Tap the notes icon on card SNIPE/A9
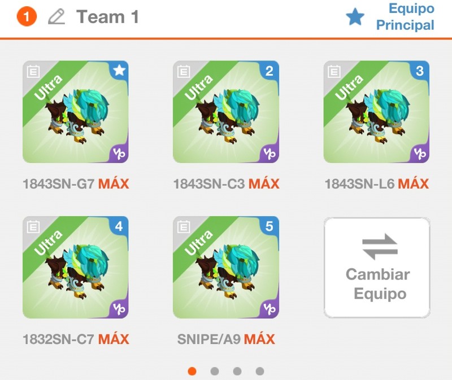Viewport: 452px width, 380px height. click(184, 227)
